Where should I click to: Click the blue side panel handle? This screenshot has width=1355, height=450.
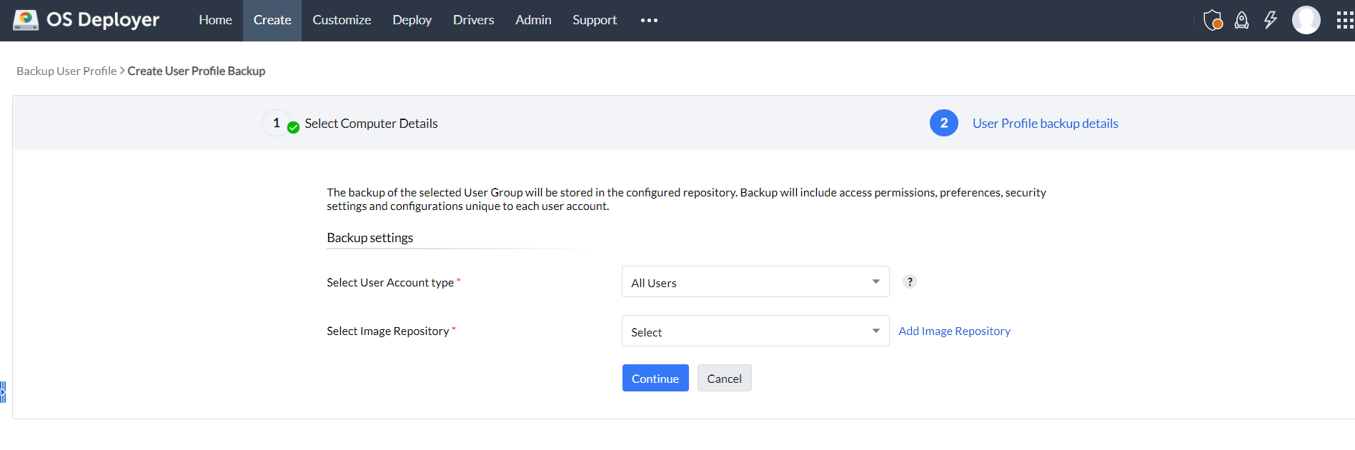coord(3,392)
